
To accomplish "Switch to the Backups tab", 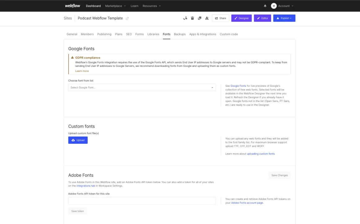I will point(180,34).
